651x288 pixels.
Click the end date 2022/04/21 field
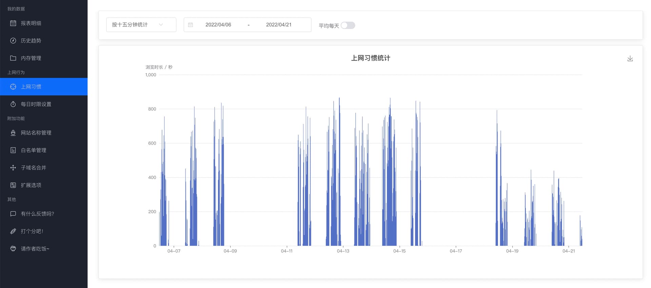[278, 25]
